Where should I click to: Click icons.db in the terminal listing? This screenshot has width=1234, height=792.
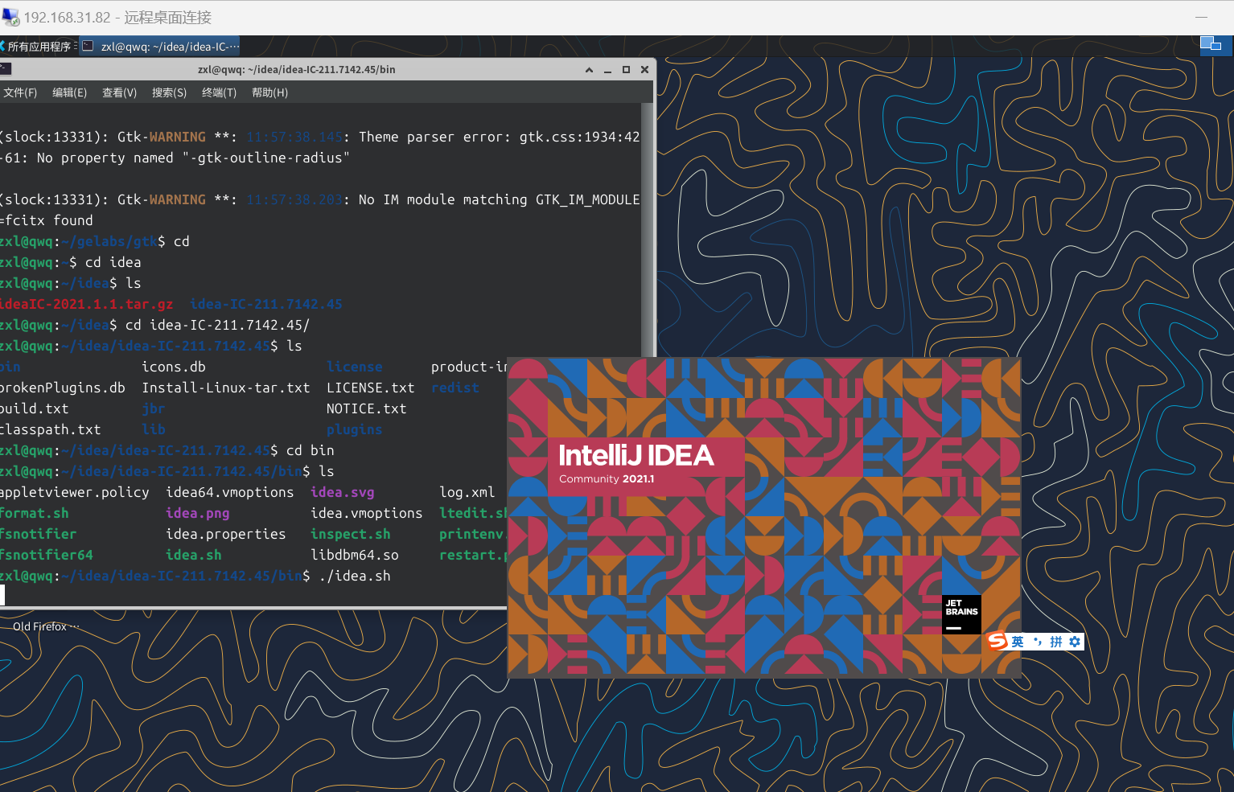(x=174, y=367)
